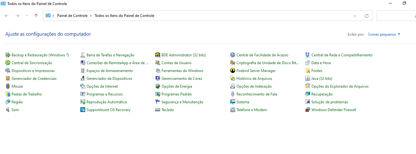This screenshot has height=154, width=416.
Task: Click the SupportAssist OS Recovery icon
Action: pyautogui.click(x=83, y=110)
